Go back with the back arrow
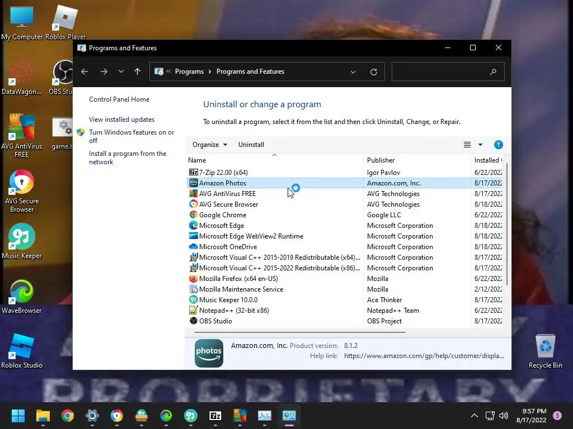 coord(84,71)
